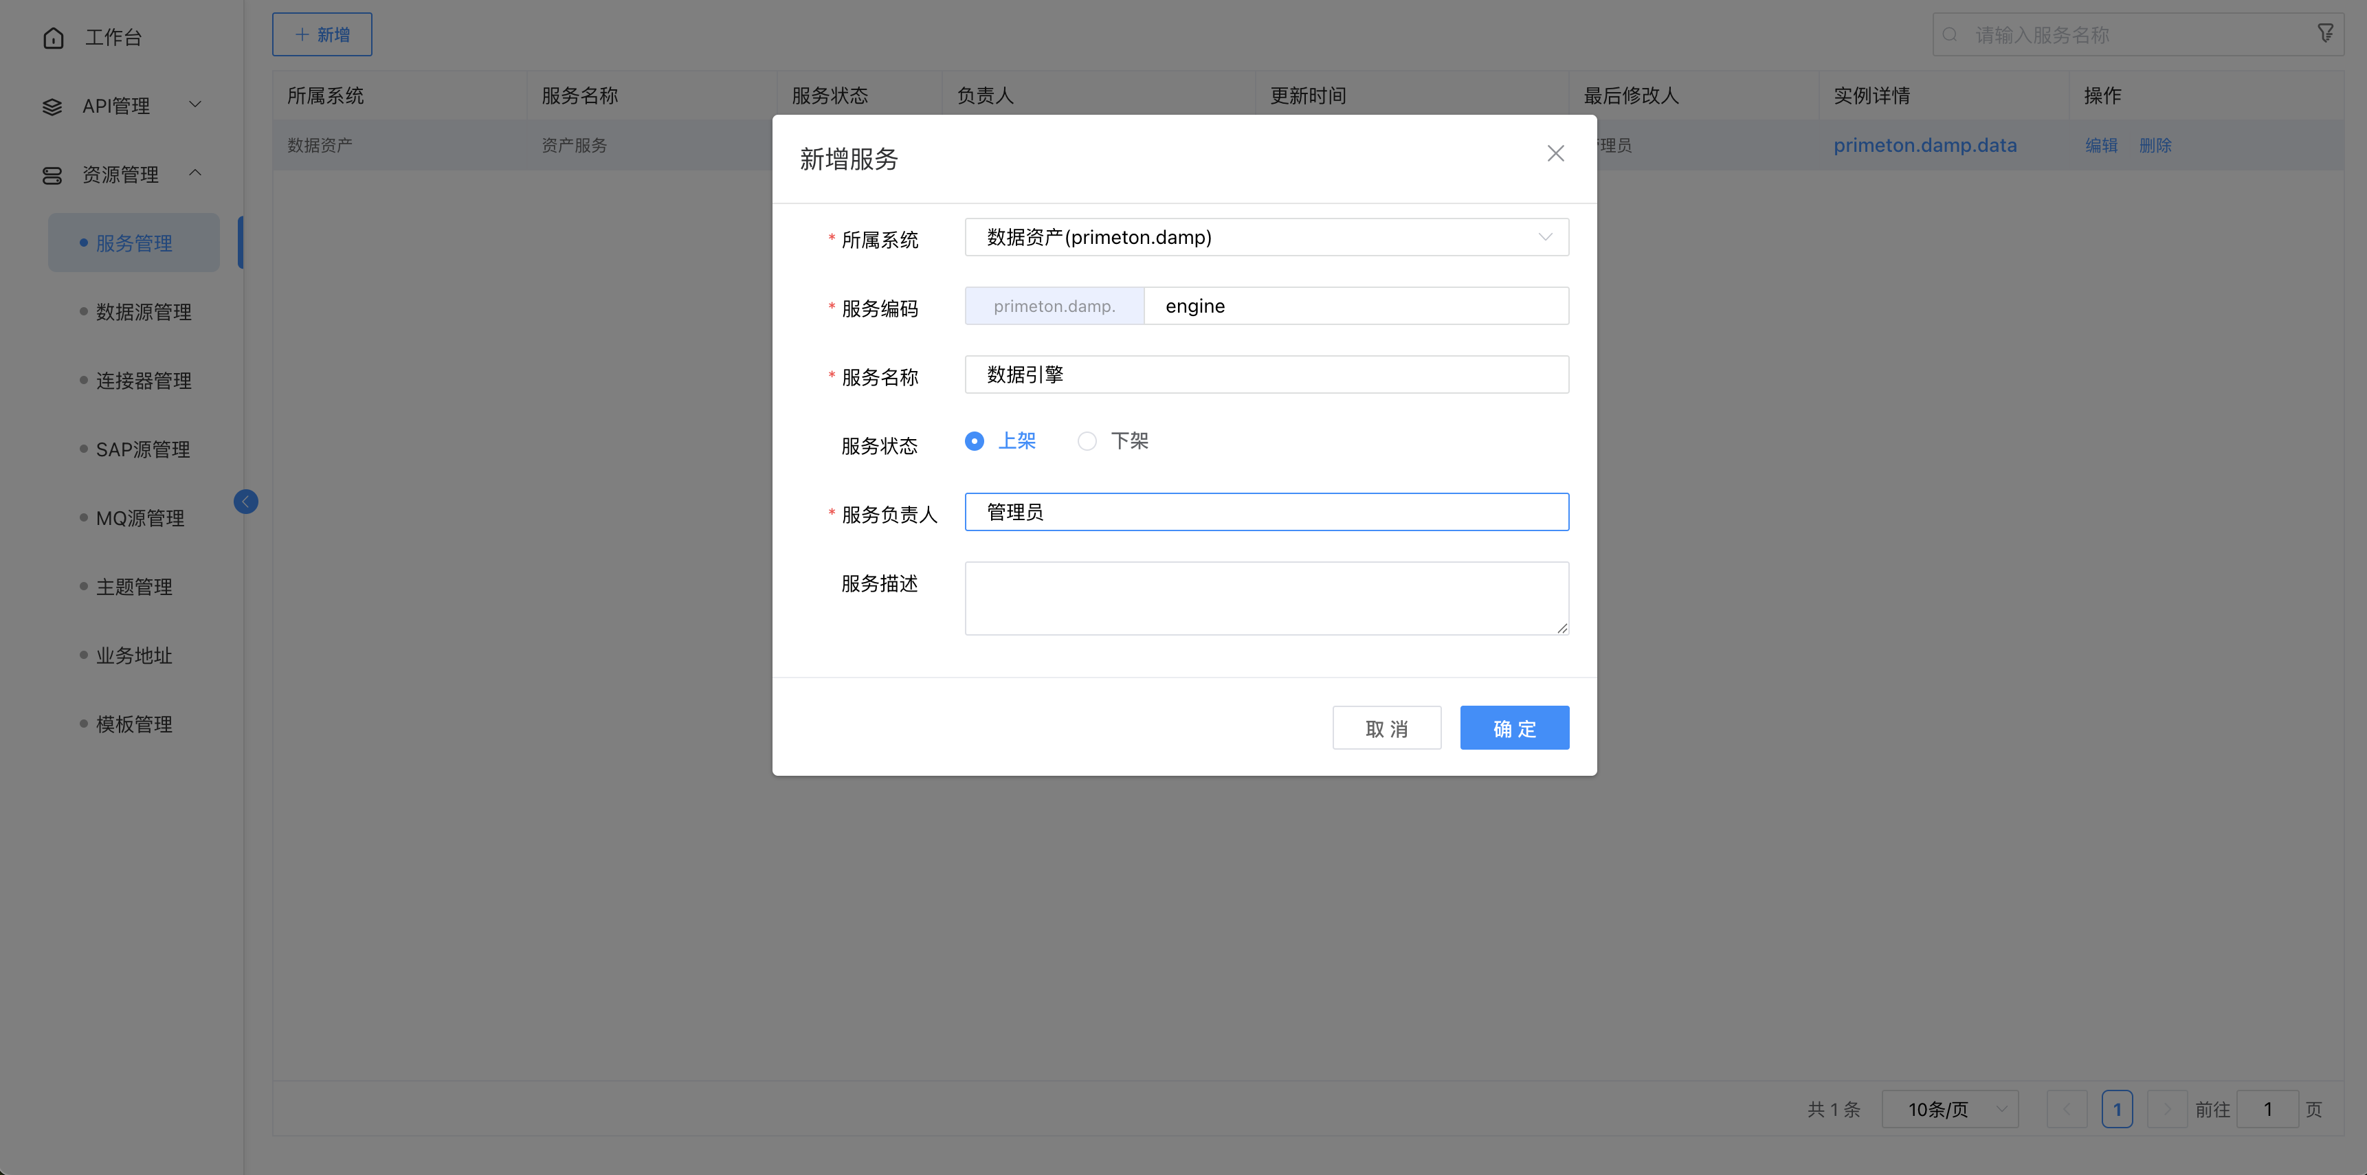Viewport: 2367px width, 1175px height.
Task: Click the 资源管理 sidebar icon
Action: [51, 174]
